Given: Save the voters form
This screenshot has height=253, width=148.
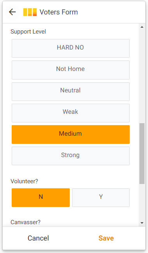Looking at the screenshot, I should tap(106, 238).
